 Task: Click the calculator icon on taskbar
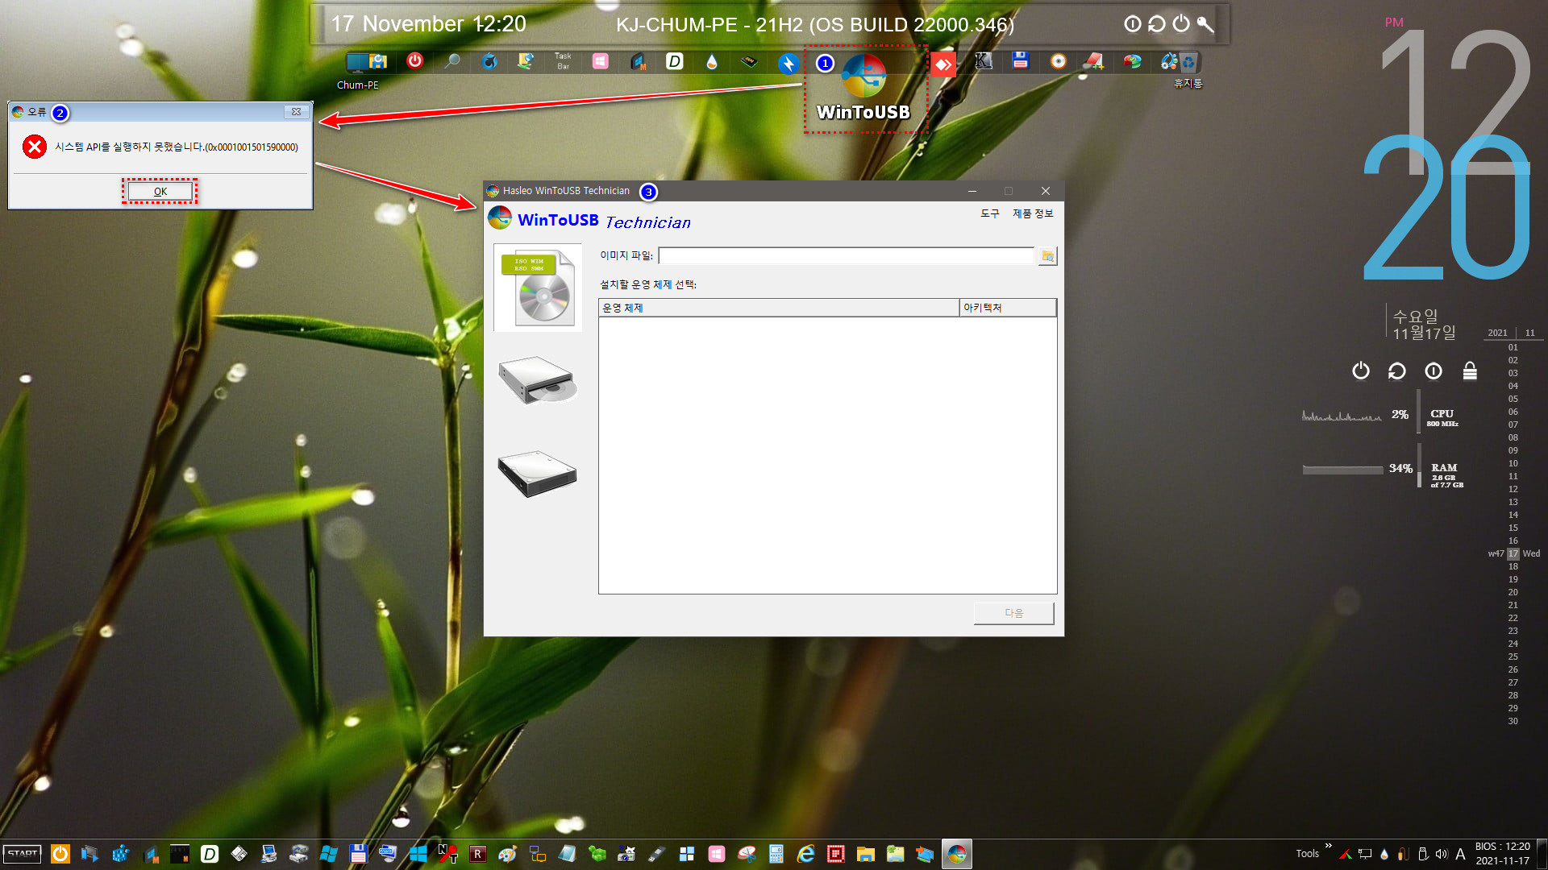tap(776, 854)
